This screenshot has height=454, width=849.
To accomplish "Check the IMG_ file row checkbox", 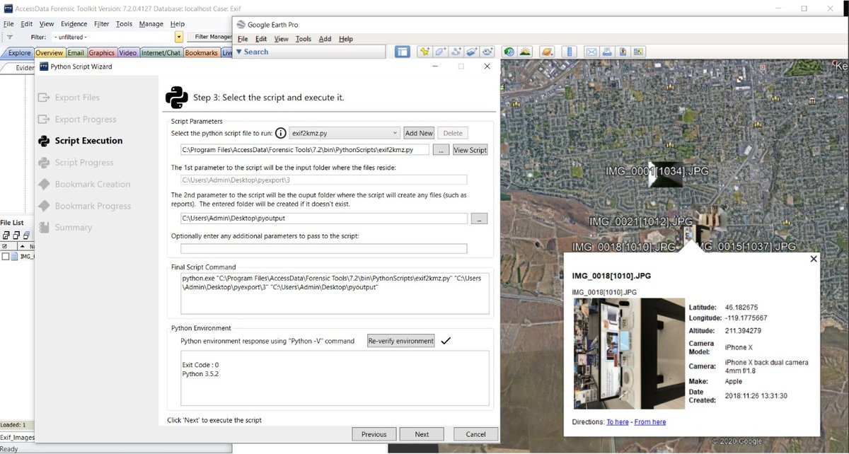I will (6, 256).
